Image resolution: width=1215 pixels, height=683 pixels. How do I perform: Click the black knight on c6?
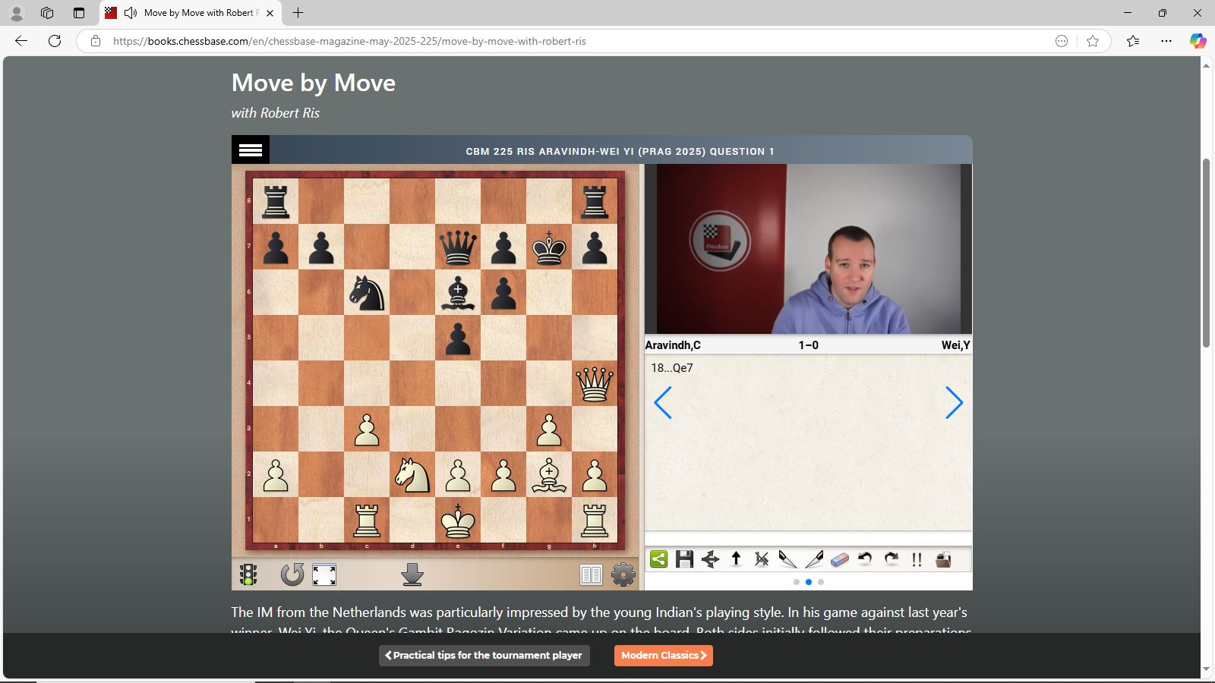click(x=367, y=292)
